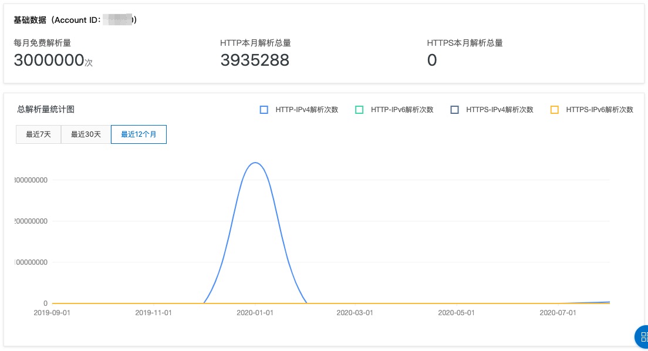Click the HTTPS total value 0
This screenshot has width=648, height=351.
[x=432, y=60]
